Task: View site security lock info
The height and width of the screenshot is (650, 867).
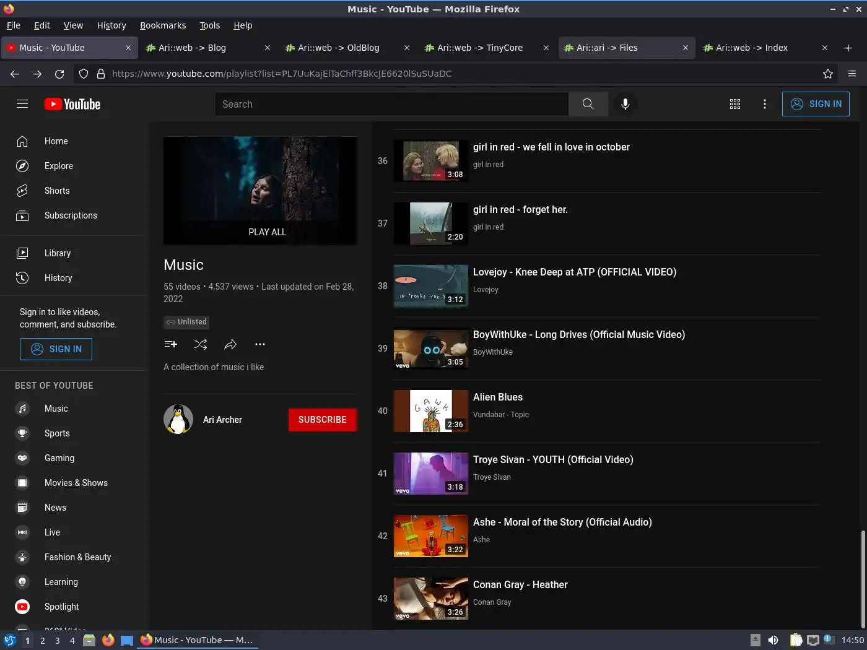Action: click(x=101, y=74)
